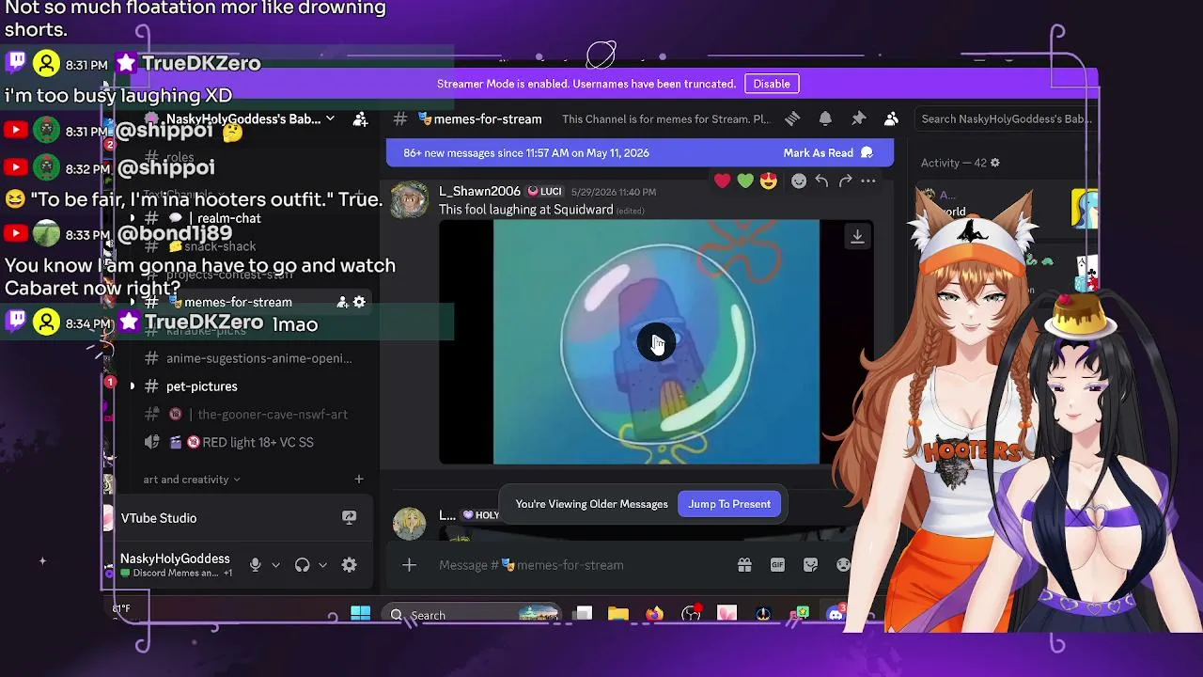
Task: Download the Squidward video attachment
Action: [x=857, y=237]
